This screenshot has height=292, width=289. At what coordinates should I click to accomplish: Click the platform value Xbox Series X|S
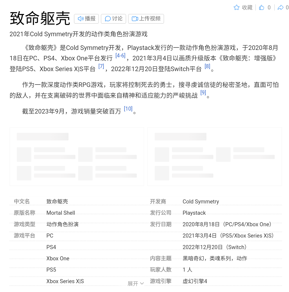(x=65, y=281)
